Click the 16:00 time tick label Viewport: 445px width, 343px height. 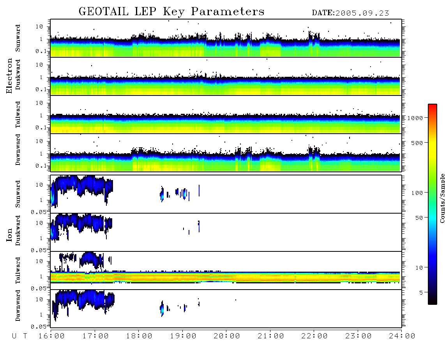coord(51,336)
